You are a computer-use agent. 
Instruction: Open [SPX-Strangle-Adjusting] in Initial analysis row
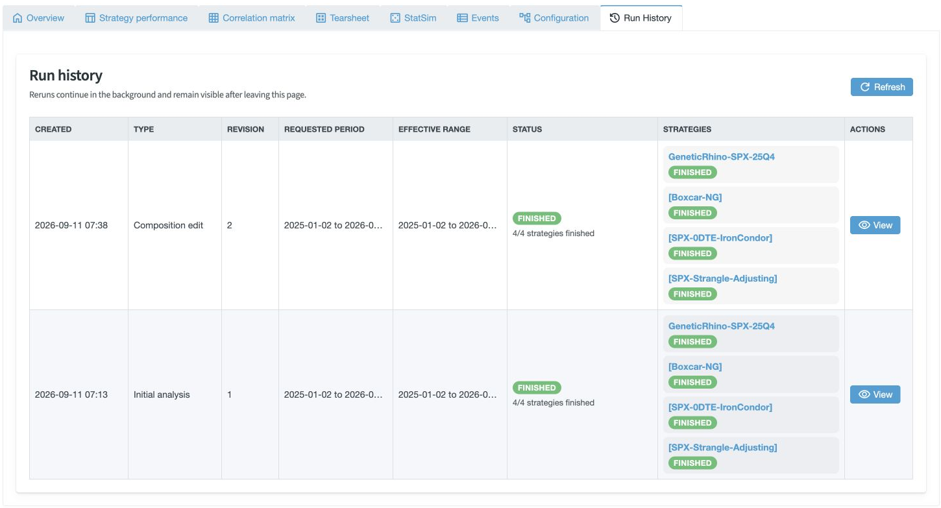tap(722, 448)
